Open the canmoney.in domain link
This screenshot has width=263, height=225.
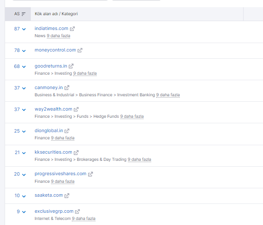click(x=49, y=87)
